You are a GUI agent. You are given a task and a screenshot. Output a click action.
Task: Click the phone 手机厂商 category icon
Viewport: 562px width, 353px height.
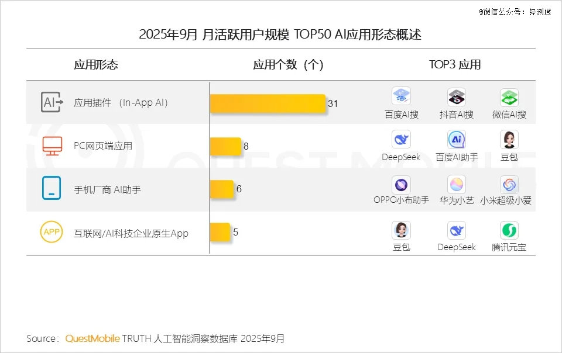(x=52, y=189)
